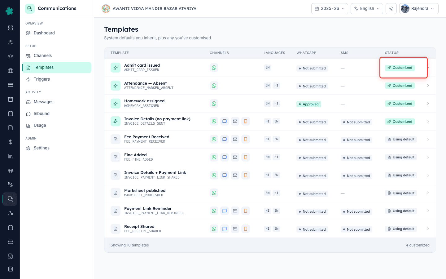Viewport: 446px width, 279px height.
Task: Open Settings under Admin
Action: click(57, 148)
